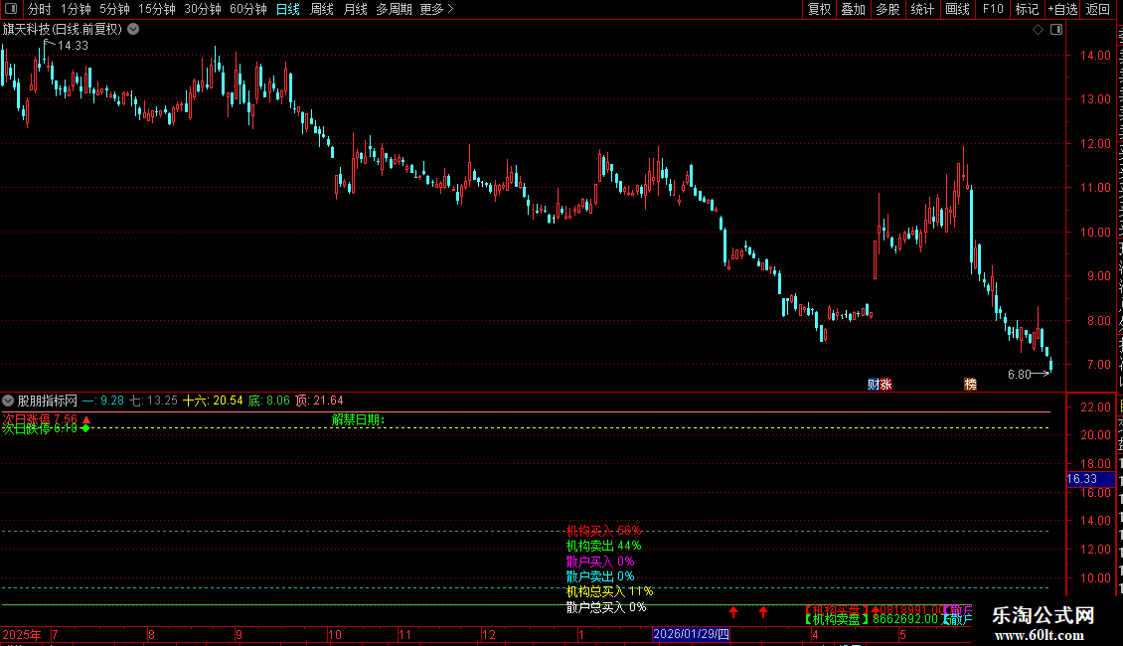Click the 散户总买入 0% text
Screen dimensions: 1123x646
pyautogui.click(x=606, y=607)
